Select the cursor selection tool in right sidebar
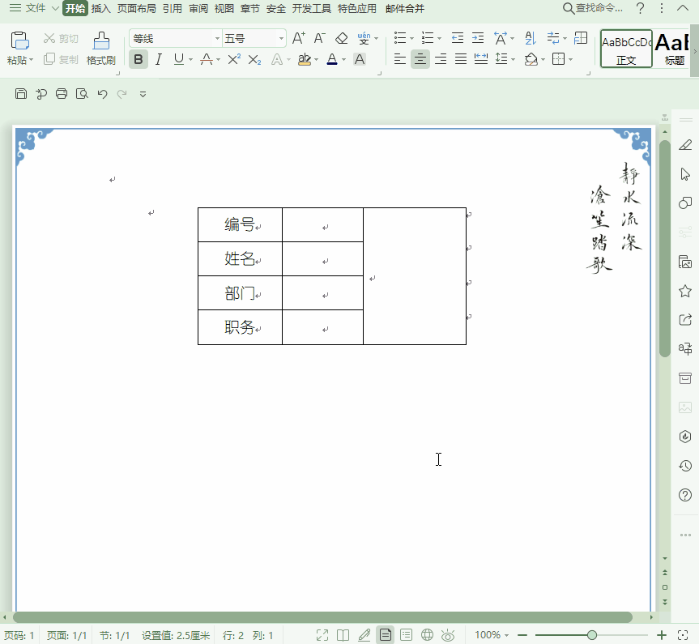The width and height of the screenshot is (699, 644). tap(684, 173)
